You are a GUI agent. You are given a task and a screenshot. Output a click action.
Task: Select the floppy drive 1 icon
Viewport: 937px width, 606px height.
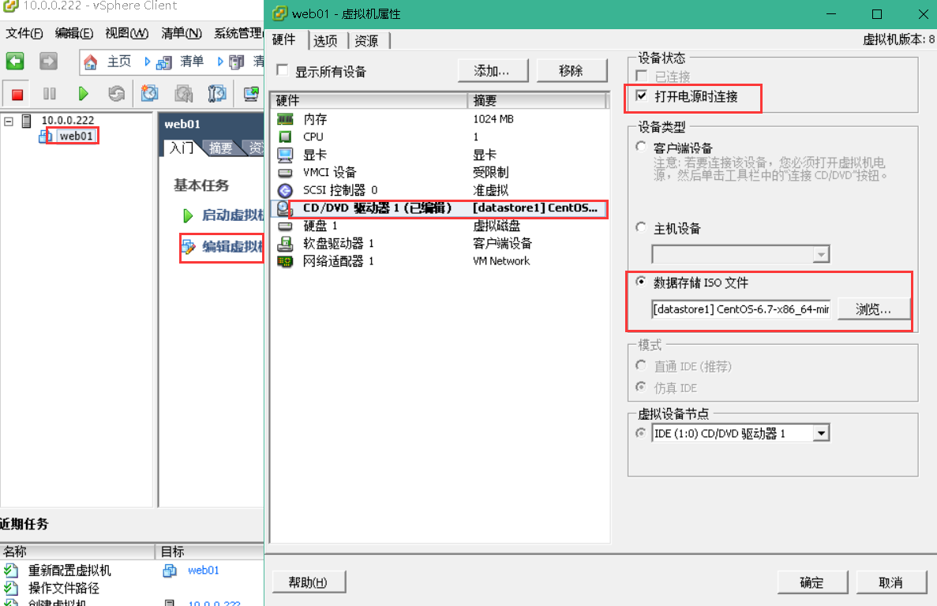[285, 244]
